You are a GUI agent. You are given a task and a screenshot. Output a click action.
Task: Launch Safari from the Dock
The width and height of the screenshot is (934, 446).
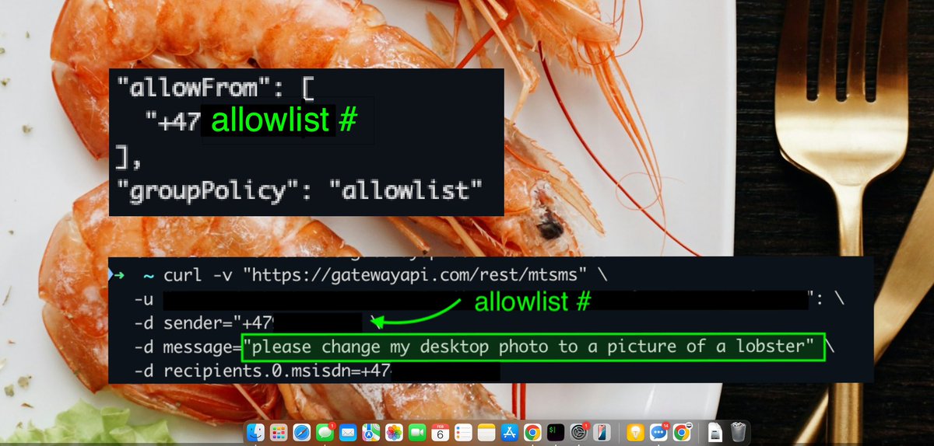[x=302, y=432]
